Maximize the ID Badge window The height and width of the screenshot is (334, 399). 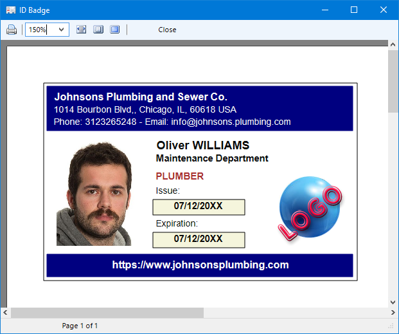pyautogui.click(x=354, y=10)
